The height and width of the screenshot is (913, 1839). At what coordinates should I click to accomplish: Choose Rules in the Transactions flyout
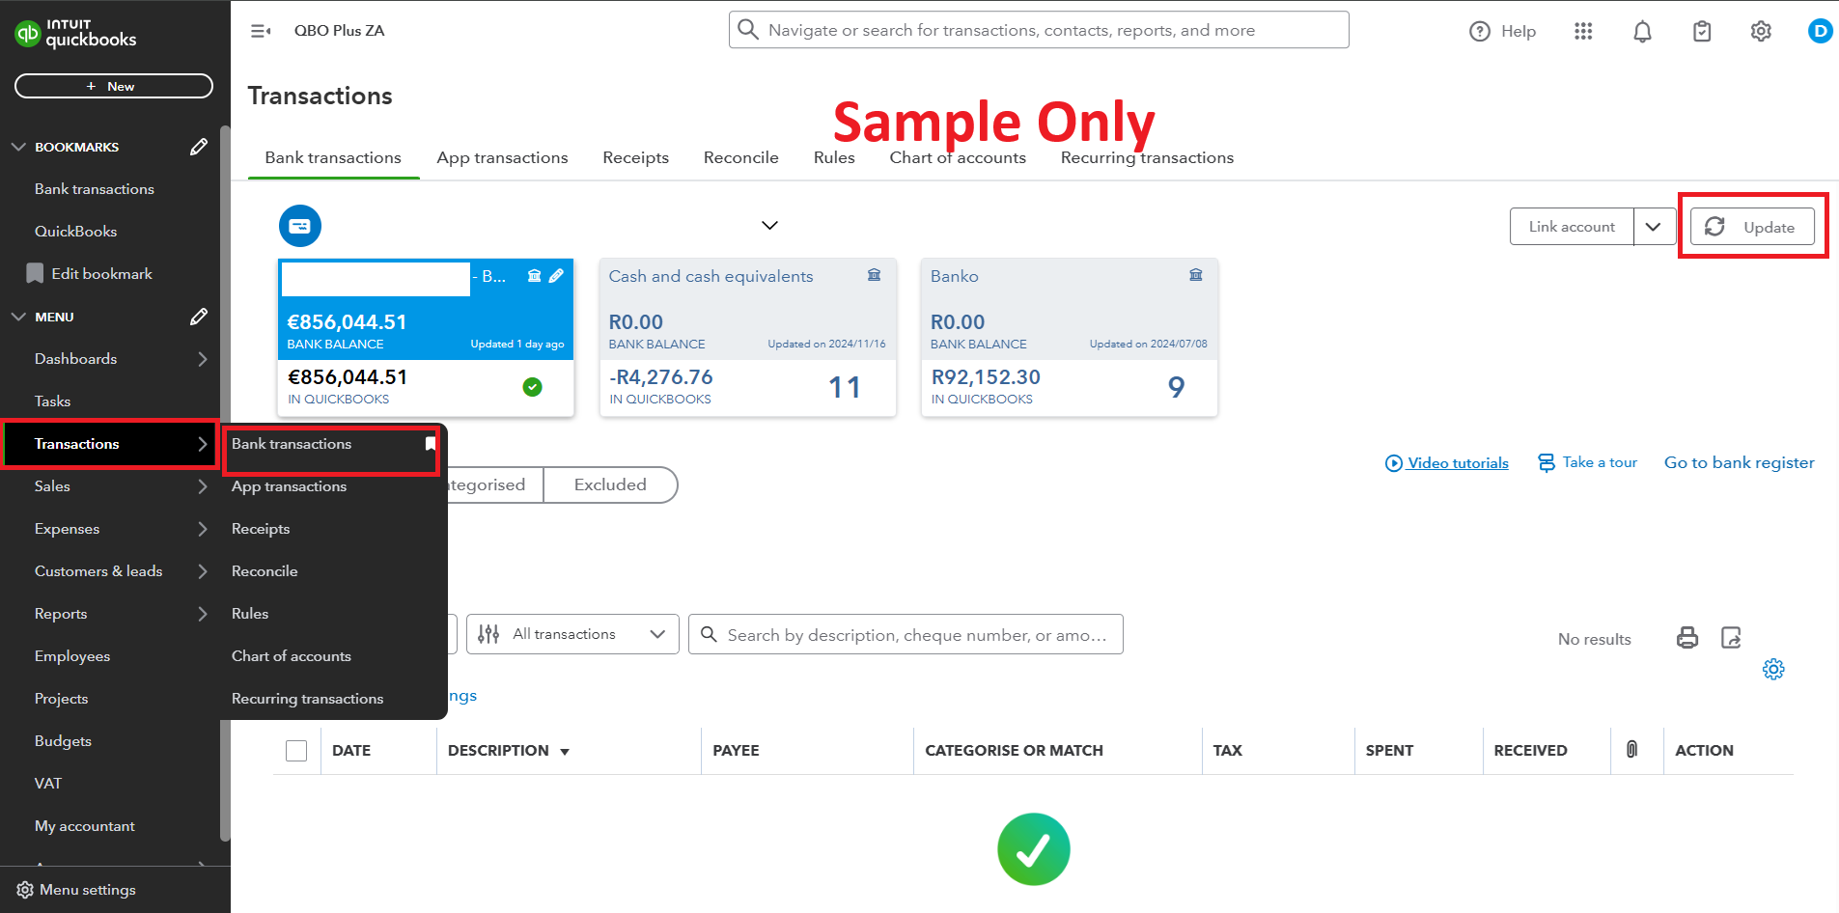[250, 614]
